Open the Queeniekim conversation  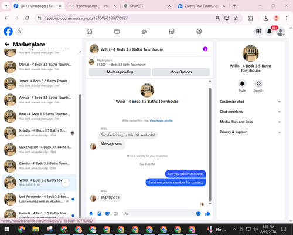point(39,149)
